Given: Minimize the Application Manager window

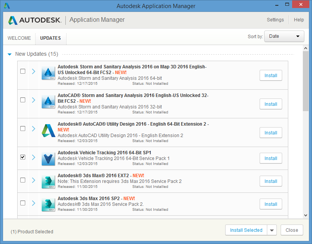Looking at the screenshot, I should [x=277, y=5].
